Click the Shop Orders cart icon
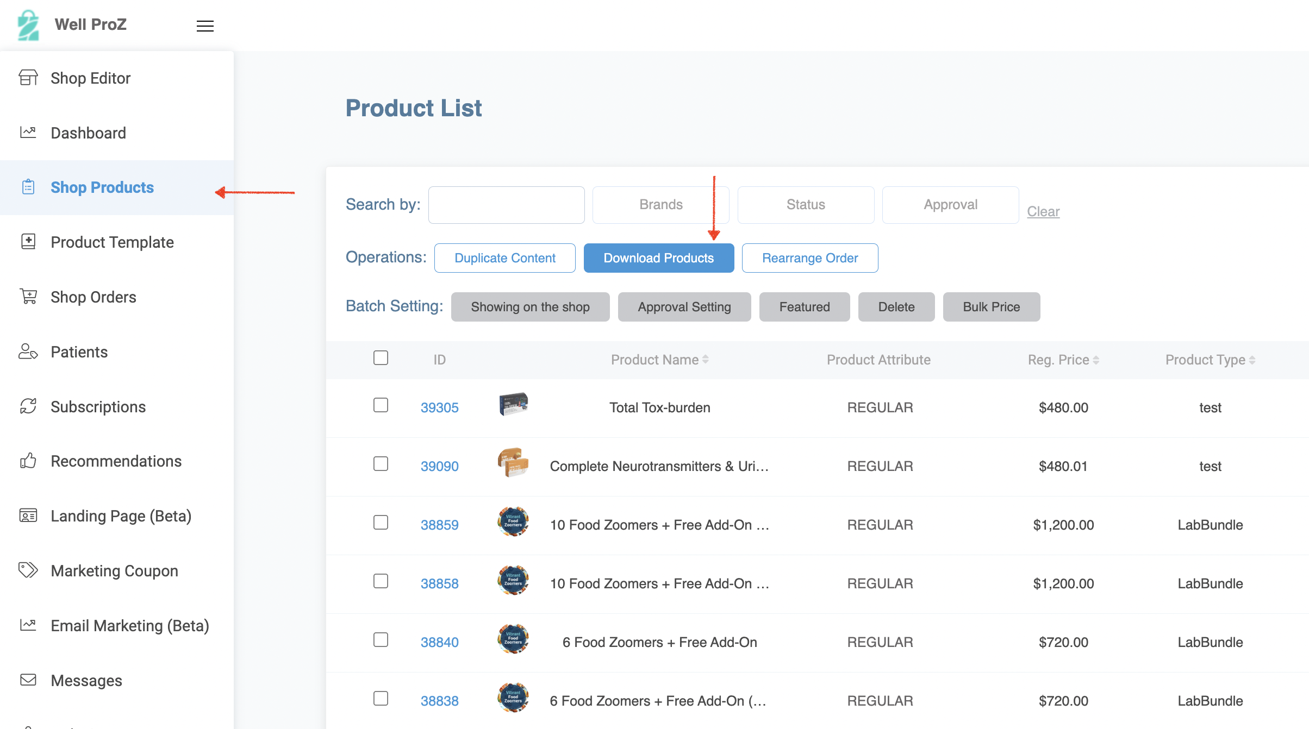1309x729 pixels. (x=28, y=297)
